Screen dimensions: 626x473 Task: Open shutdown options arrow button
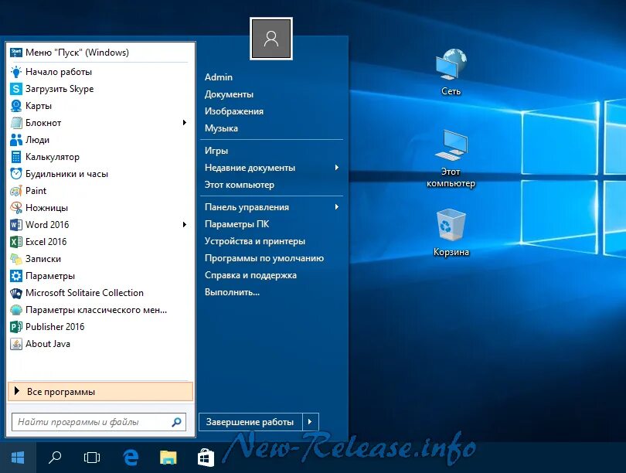[x=310, y=422]
